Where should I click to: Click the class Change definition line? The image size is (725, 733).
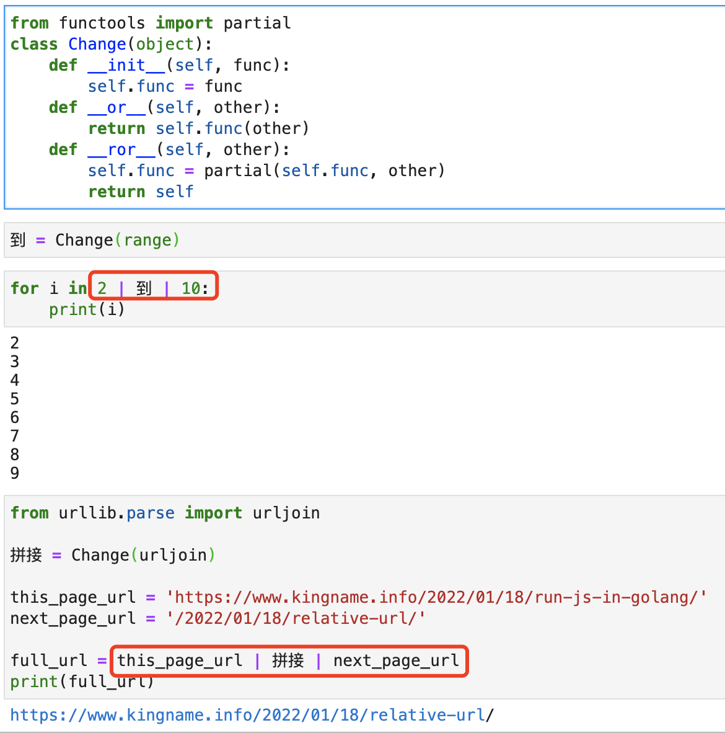tap(111, 44)
